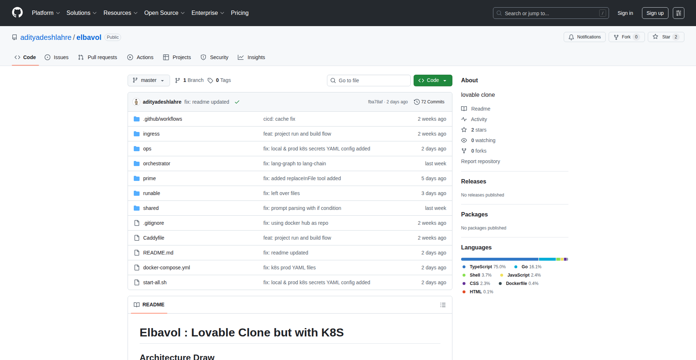This screenshot has height=360, width=696.
Task: Toggle the Notifications bell
Action: 584,37
